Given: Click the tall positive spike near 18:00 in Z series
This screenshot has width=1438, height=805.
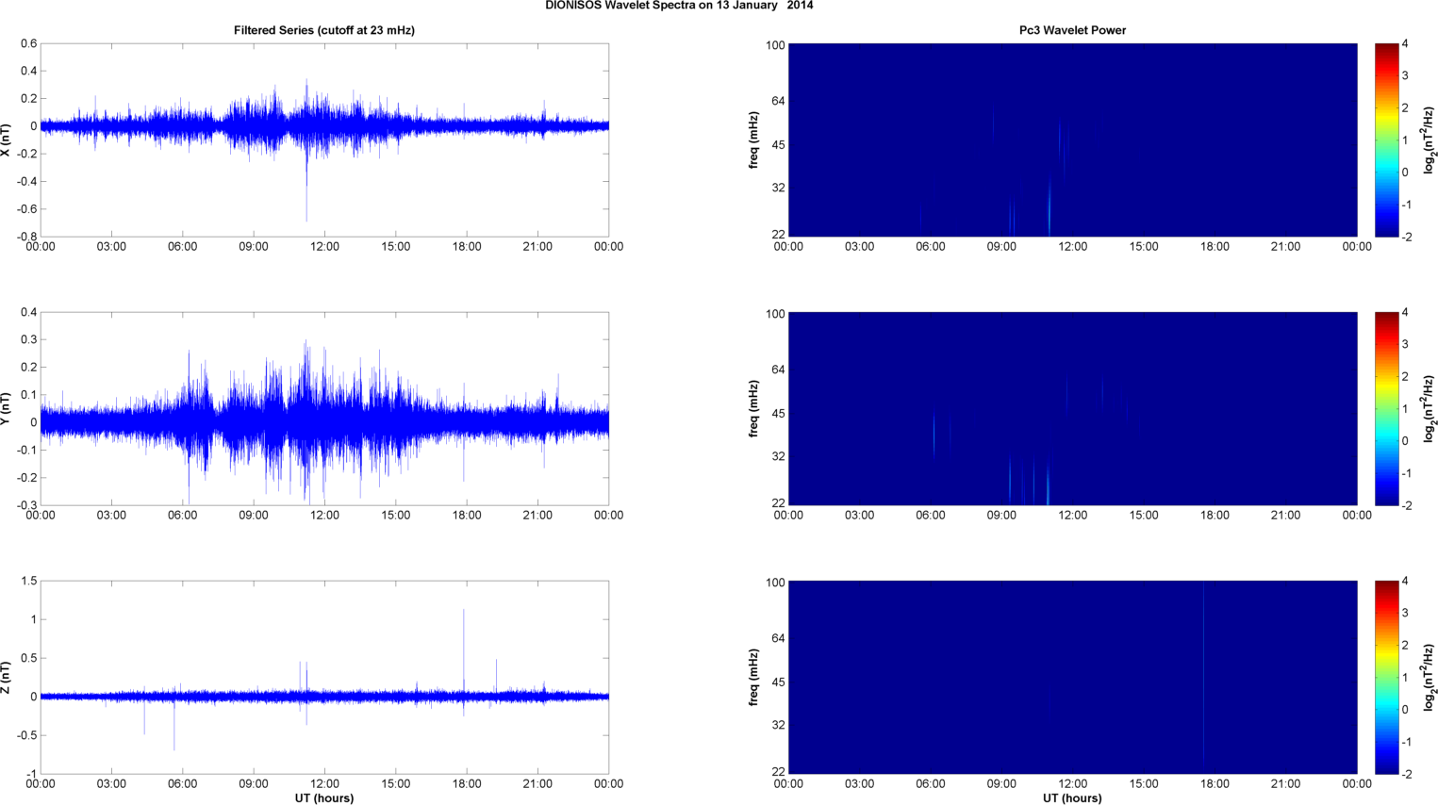Looking at the screenshot, I should (x=464, y=652).
